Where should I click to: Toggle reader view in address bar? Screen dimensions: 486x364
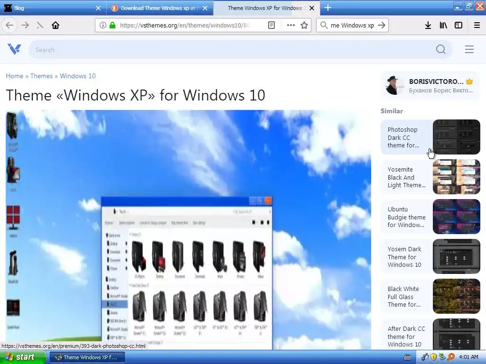tap(271, 25)
